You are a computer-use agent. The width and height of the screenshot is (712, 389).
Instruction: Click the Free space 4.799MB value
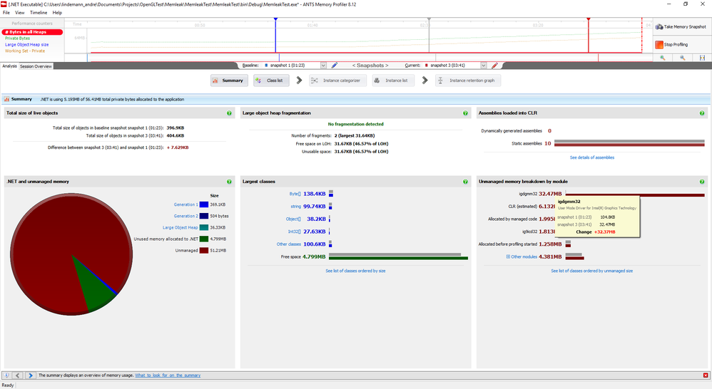(x=314, y=257)
